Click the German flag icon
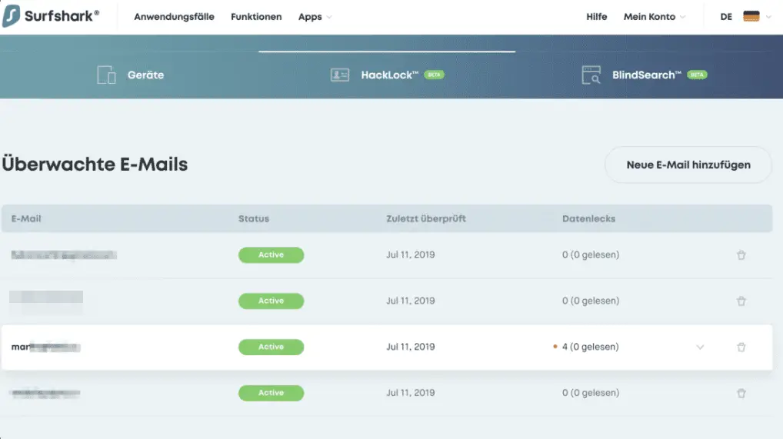Screen dimensions: 783x439 pyautogui.click(x=751, y=16)
